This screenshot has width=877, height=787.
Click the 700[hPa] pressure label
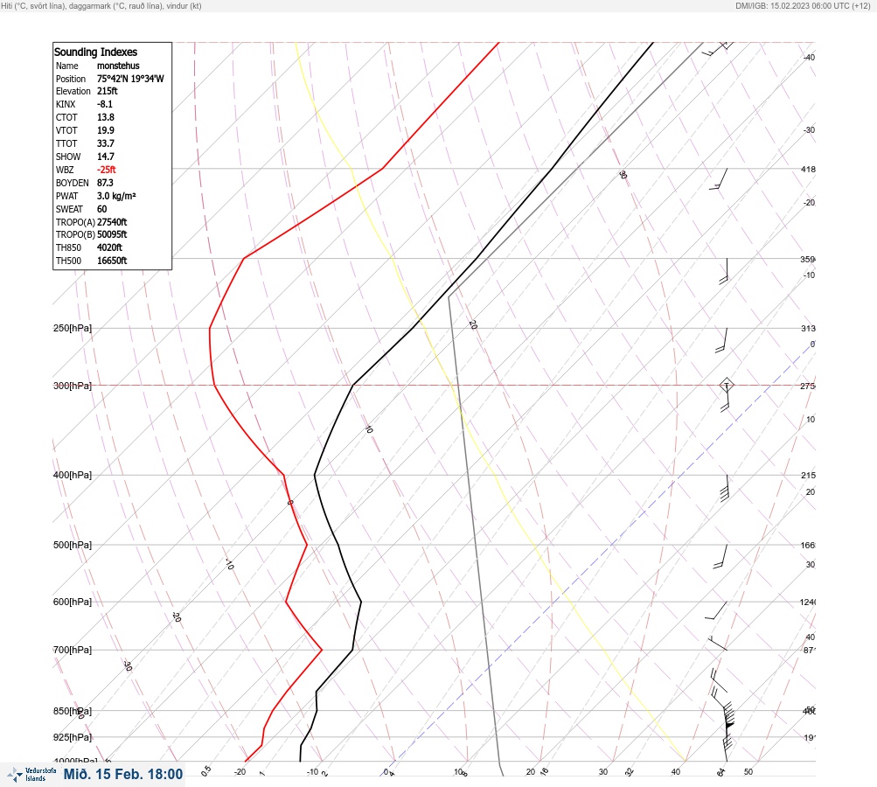[x=73, y=650]
